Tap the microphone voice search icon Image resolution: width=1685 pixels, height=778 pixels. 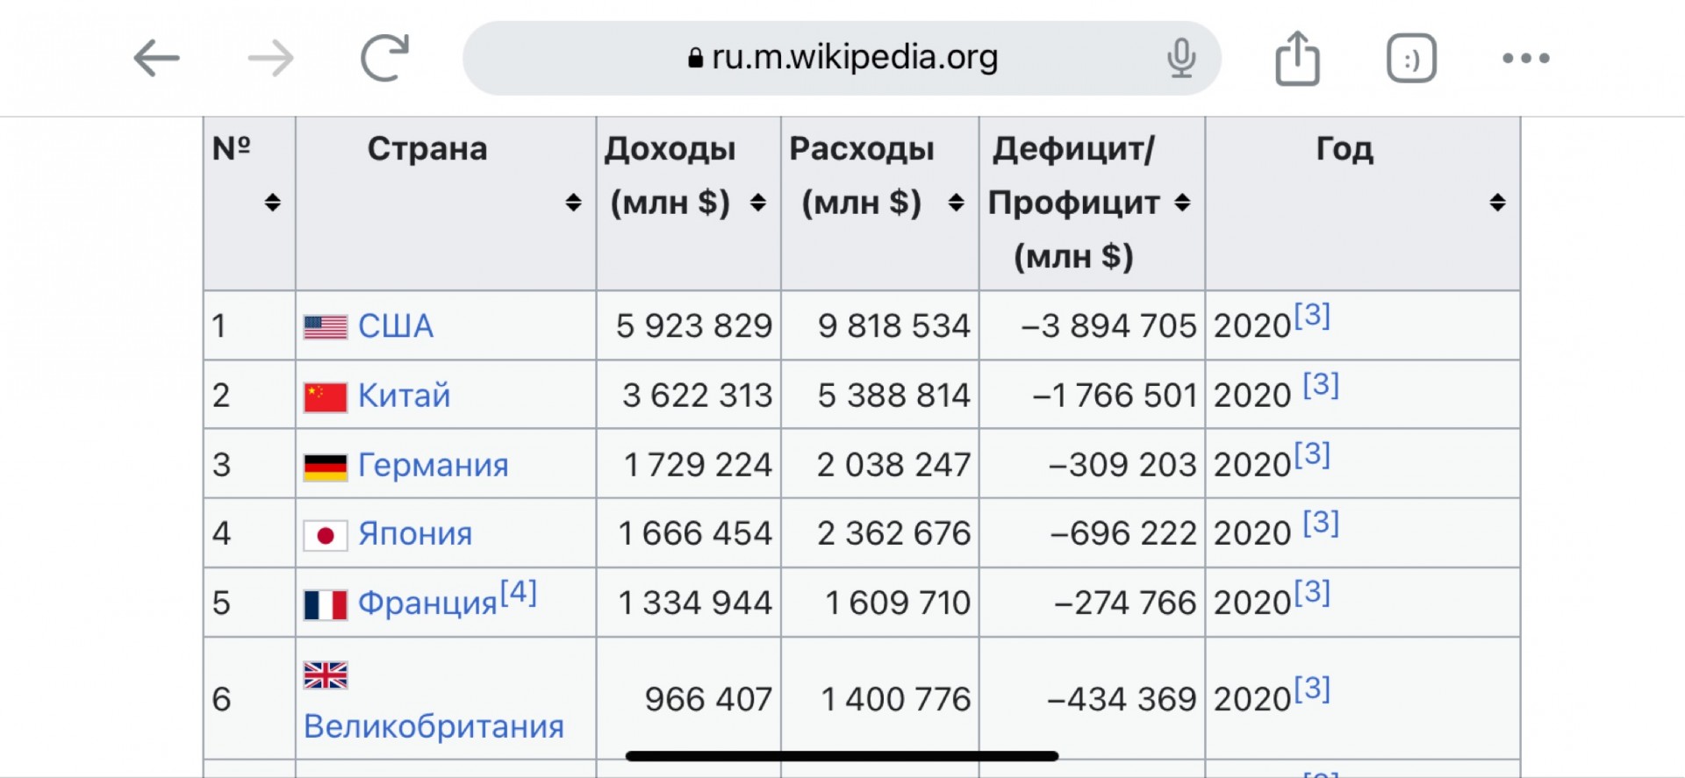[x=1181, y=58]
